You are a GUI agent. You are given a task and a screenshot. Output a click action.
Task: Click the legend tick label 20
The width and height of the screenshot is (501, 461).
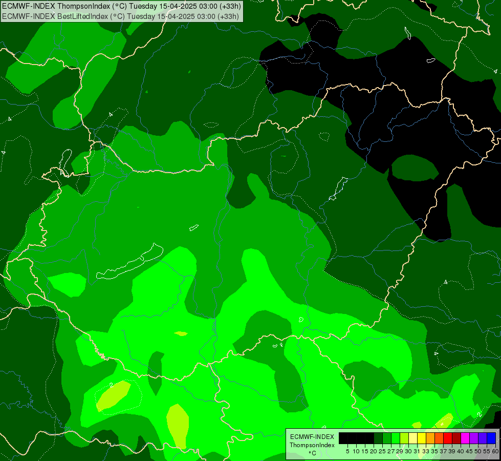pyautogui.click(x=374, y=451)
